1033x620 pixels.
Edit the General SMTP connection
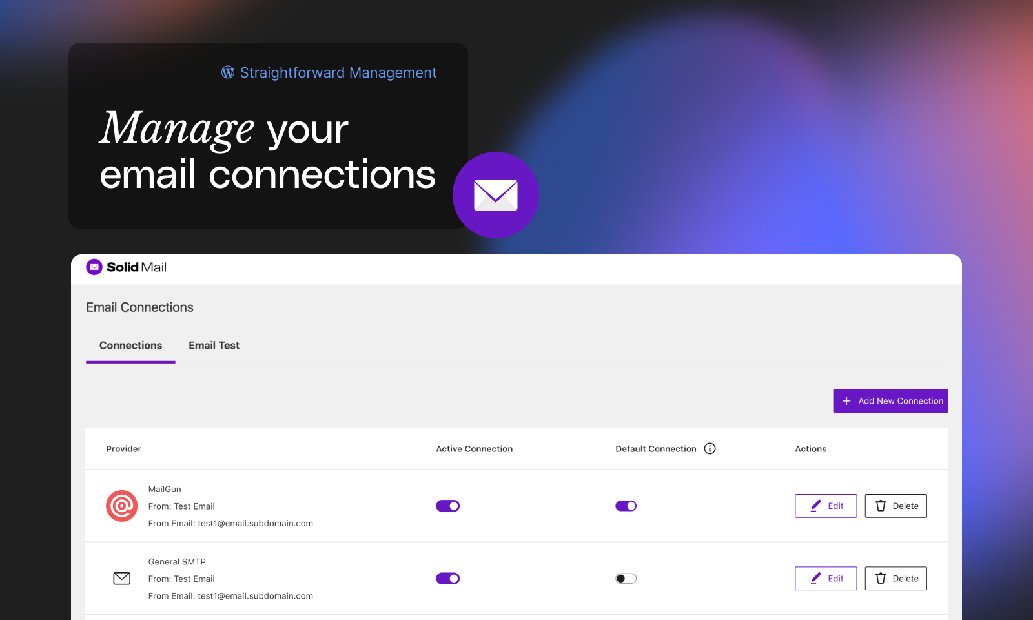(x=826, y=579)
